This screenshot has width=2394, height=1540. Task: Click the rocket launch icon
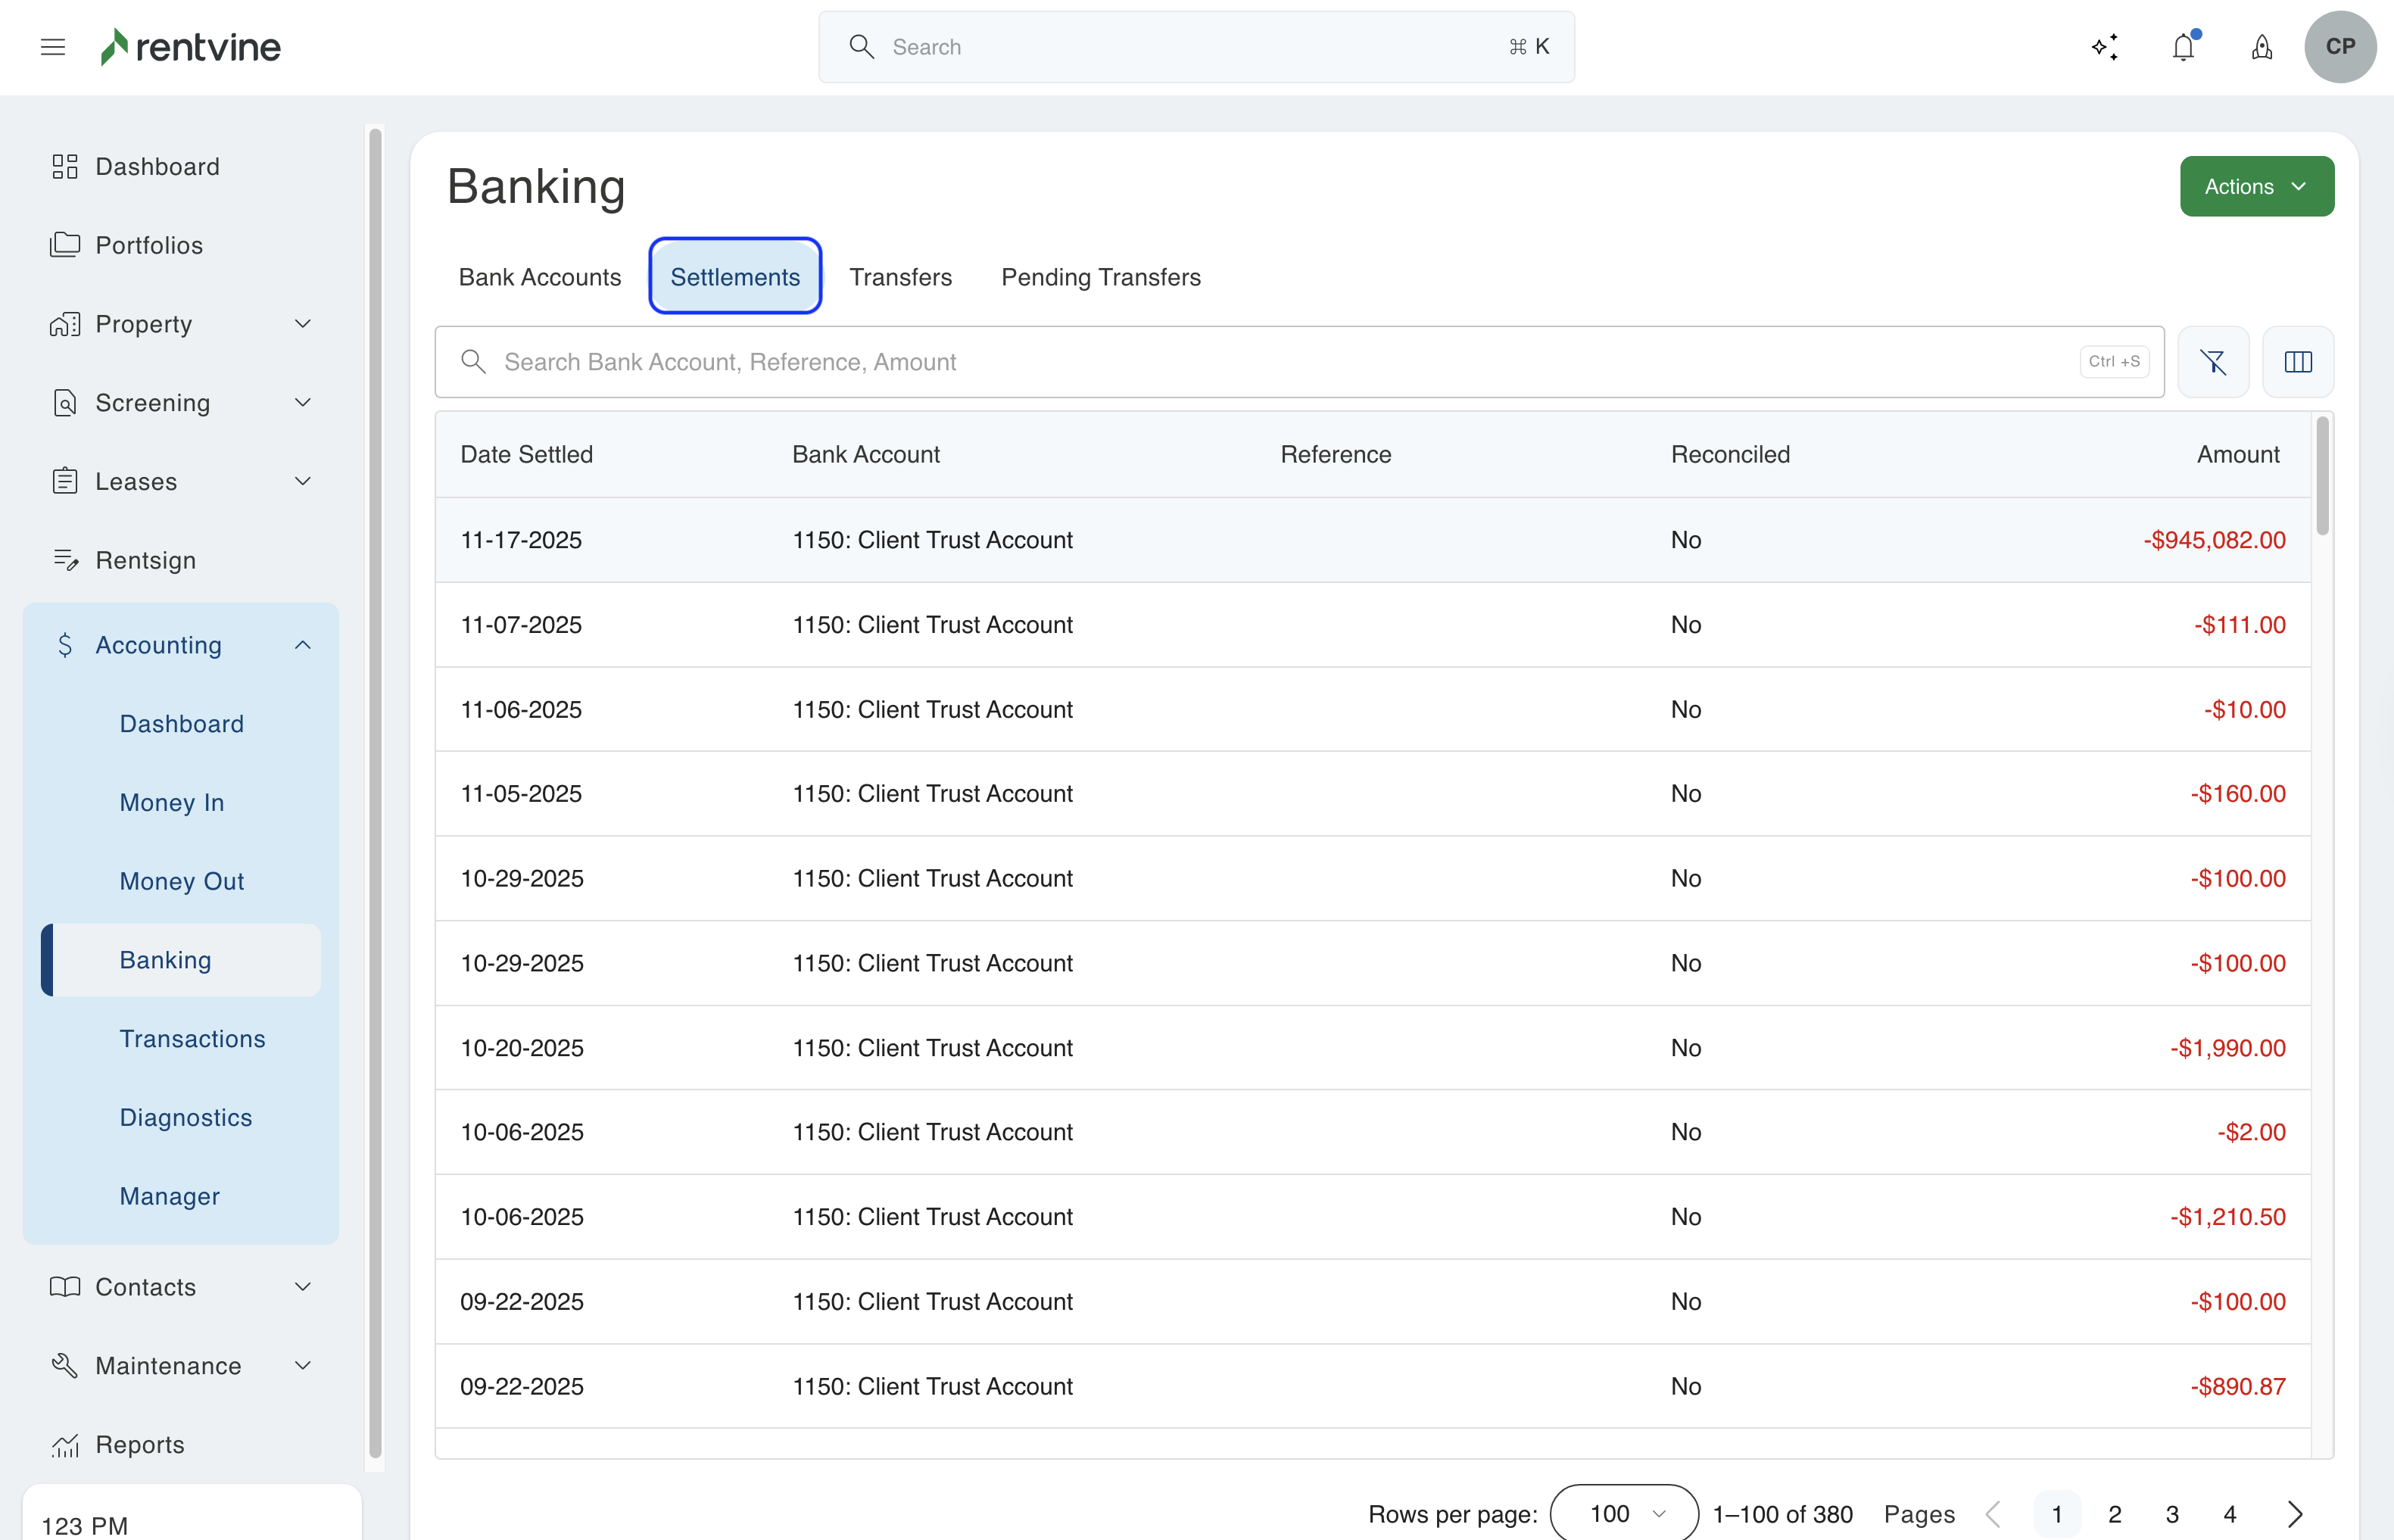pyautogui.click(x=2262, y=47)
